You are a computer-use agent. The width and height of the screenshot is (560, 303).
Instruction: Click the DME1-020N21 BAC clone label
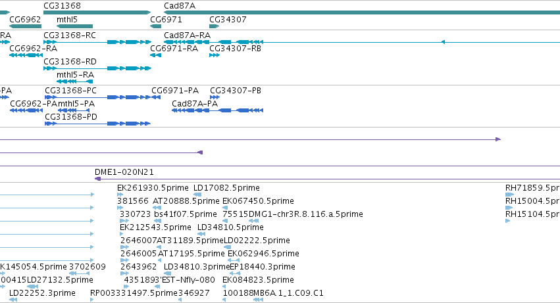coord(124,172)
